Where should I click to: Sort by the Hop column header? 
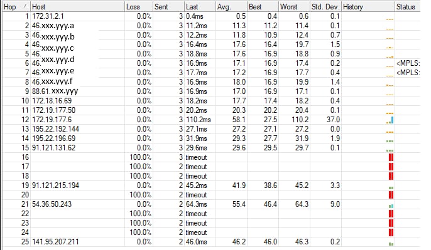[16, 6]
